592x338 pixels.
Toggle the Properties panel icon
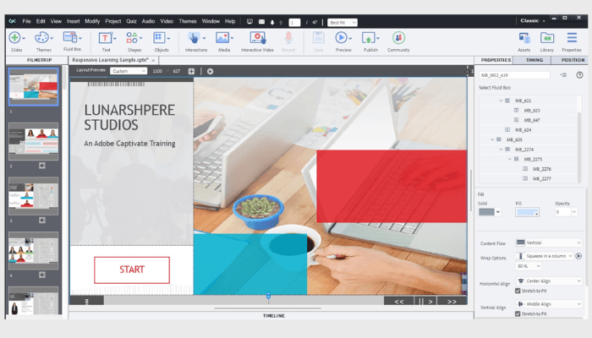point(572,38)
